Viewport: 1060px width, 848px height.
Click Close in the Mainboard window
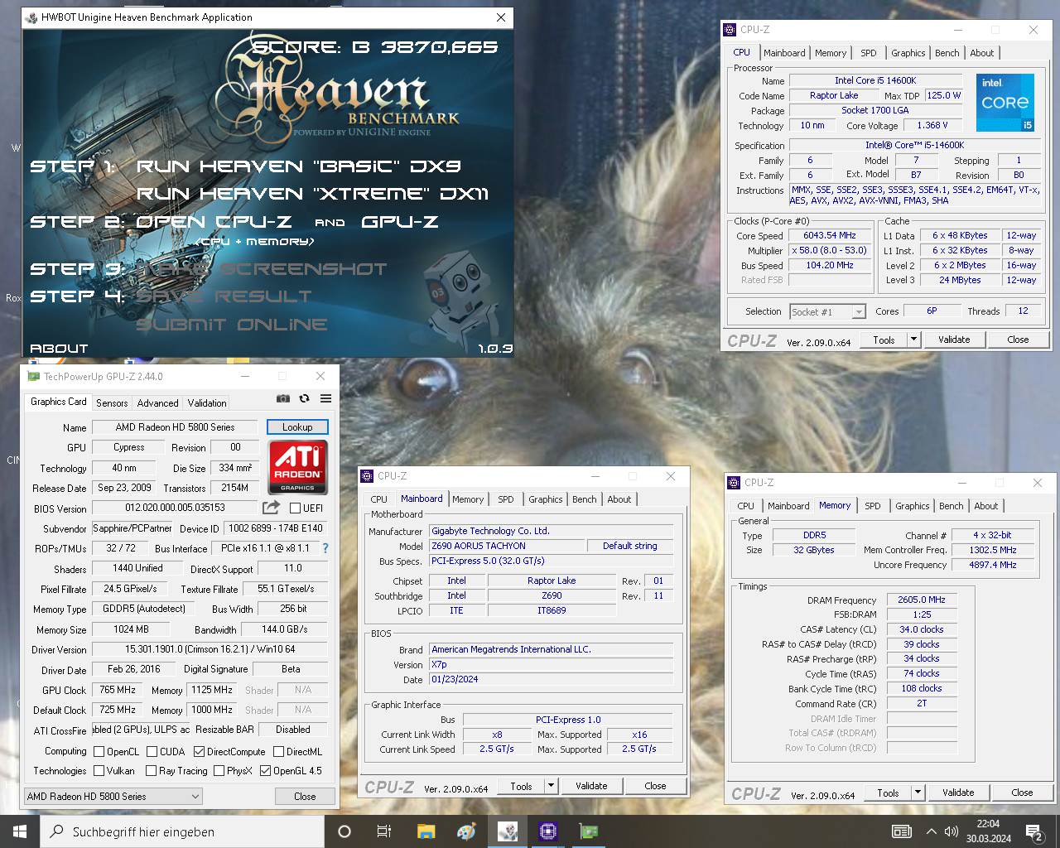point(655,786)
